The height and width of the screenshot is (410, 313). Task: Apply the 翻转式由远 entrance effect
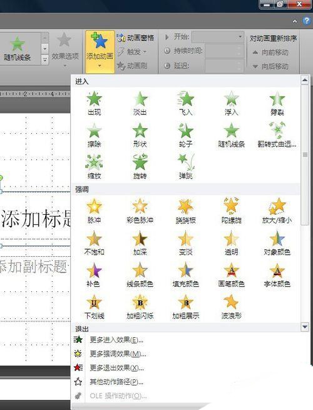click(277, 135)
